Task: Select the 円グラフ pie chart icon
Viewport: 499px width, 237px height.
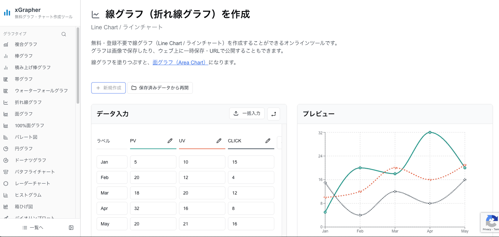Action: click(x=6, y=148)
